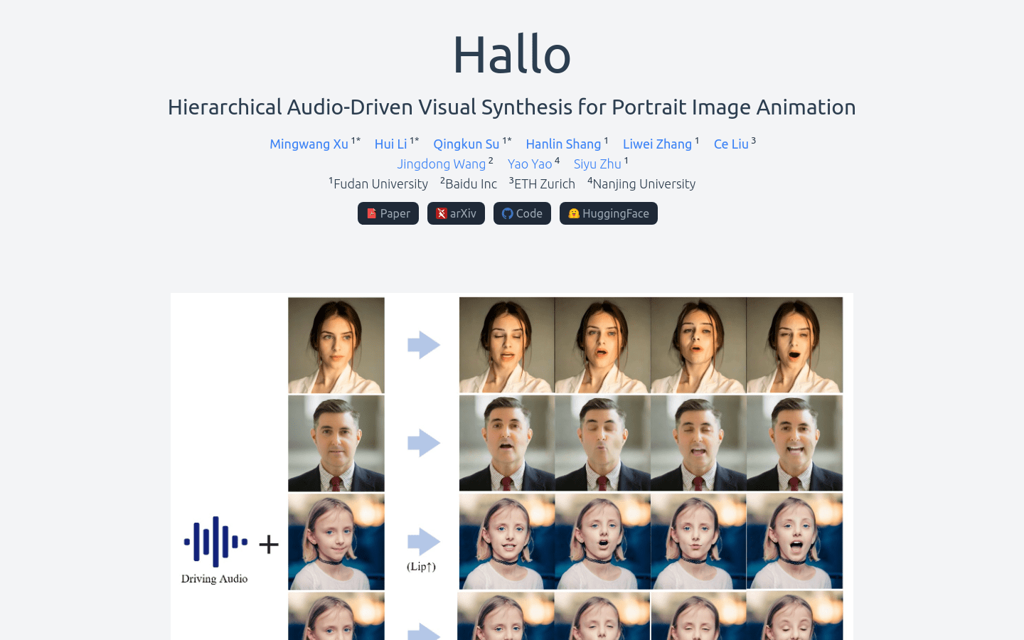Click the source portrait of man in suit
The height and width of the screenshot is (640, 1024).
(336, 444)
